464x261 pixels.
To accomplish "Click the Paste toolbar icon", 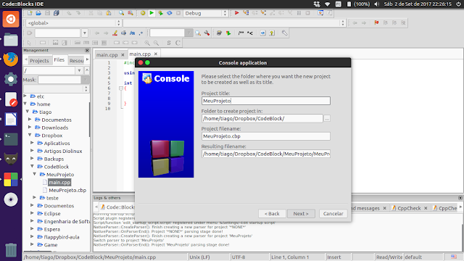I will pyautogui.click(x=109, y=13).
